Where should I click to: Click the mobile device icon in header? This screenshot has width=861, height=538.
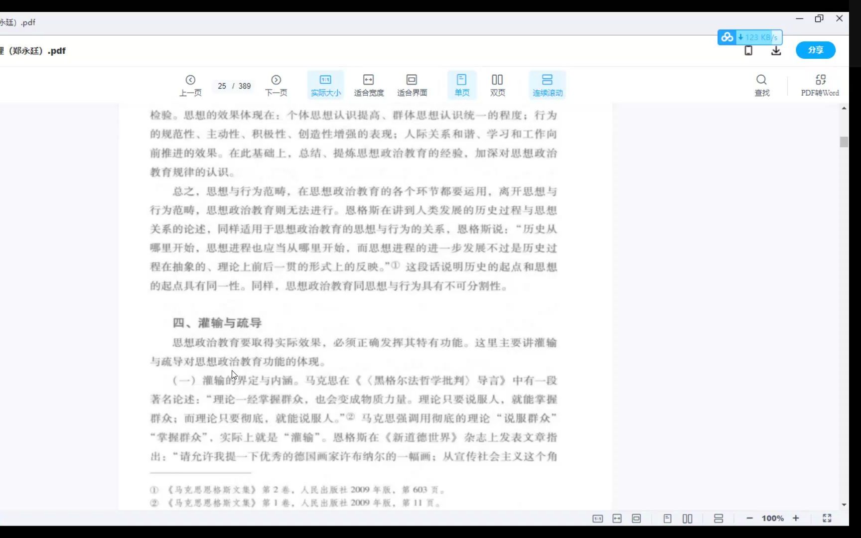tap(748, 50)
